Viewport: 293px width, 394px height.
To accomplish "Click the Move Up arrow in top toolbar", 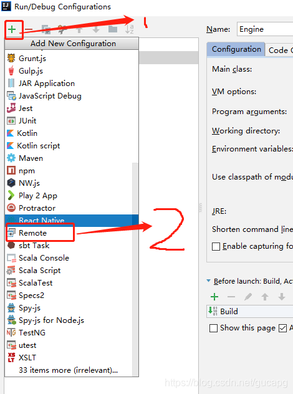I will 79,29.
